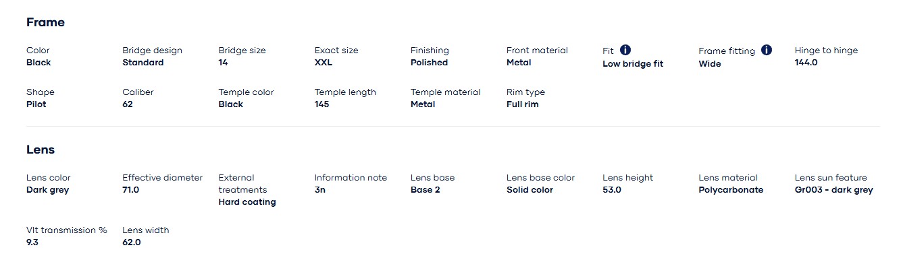
Task: Click the Base 2 lens base value
Action: point(426,190)
